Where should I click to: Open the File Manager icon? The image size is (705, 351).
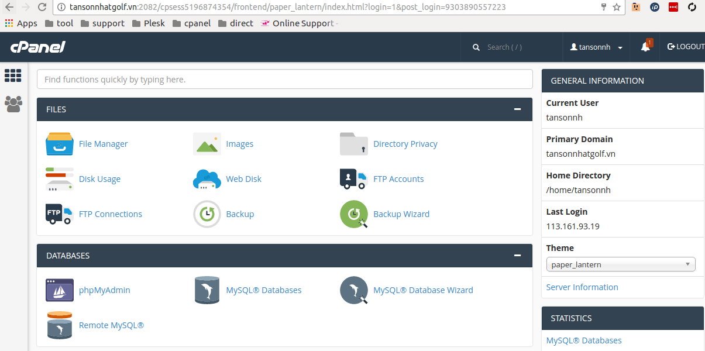point(60,144)
